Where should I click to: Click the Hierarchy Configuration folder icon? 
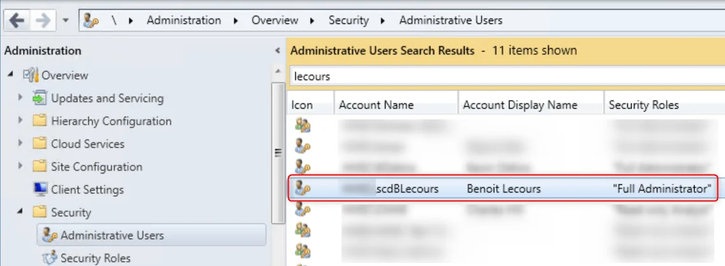pyautogui.click(x=40, y=121)
